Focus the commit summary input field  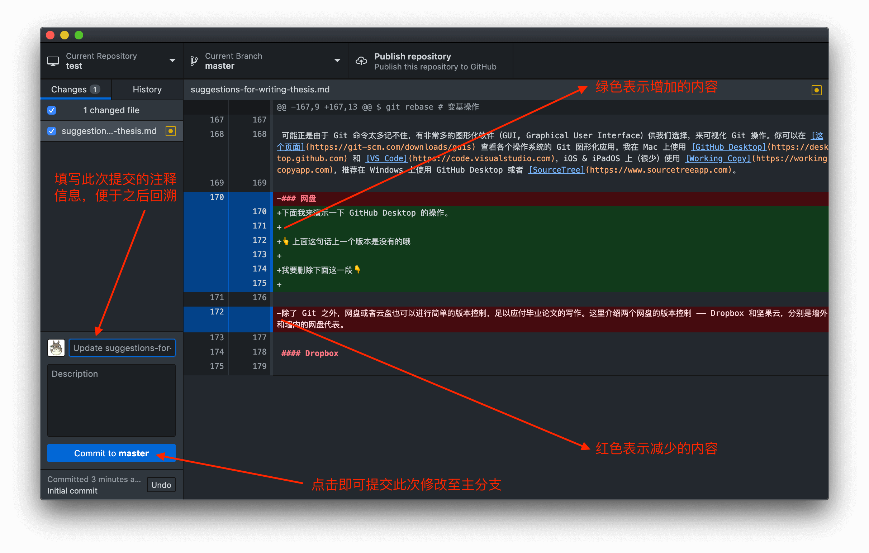pyautogui.click(x=122, y=348)
